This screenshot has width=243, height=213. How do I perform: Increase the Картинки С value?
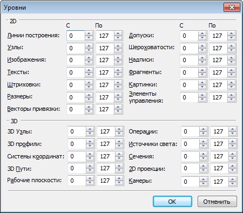point(202,83)
